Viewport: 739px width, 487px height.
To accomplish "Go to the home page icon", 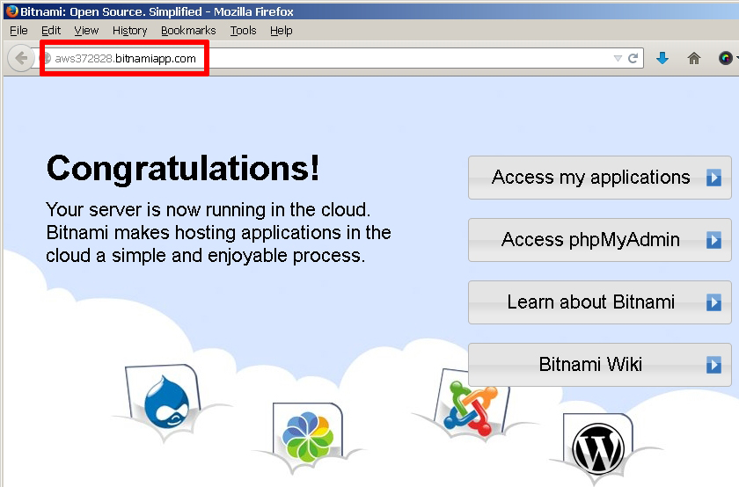I will [x=694, y=58].
